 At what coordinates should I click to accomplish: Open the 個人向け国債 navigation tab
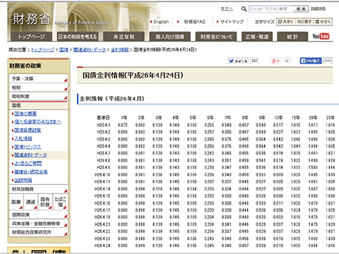tap(169, 37)
